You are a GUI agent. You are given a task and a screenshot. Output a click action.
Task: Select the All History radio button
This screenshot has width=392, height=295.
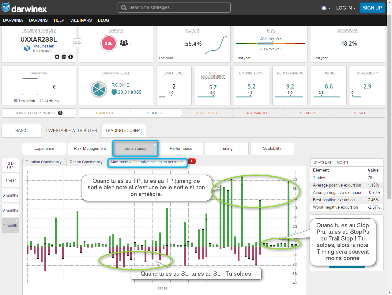tap(42, 101)
